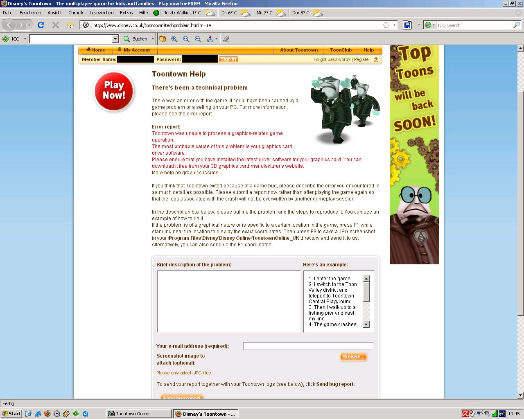Expand the Suchen options dropdown arrow
This screenshot has width=524, height=419.
[x=153, y=39]
